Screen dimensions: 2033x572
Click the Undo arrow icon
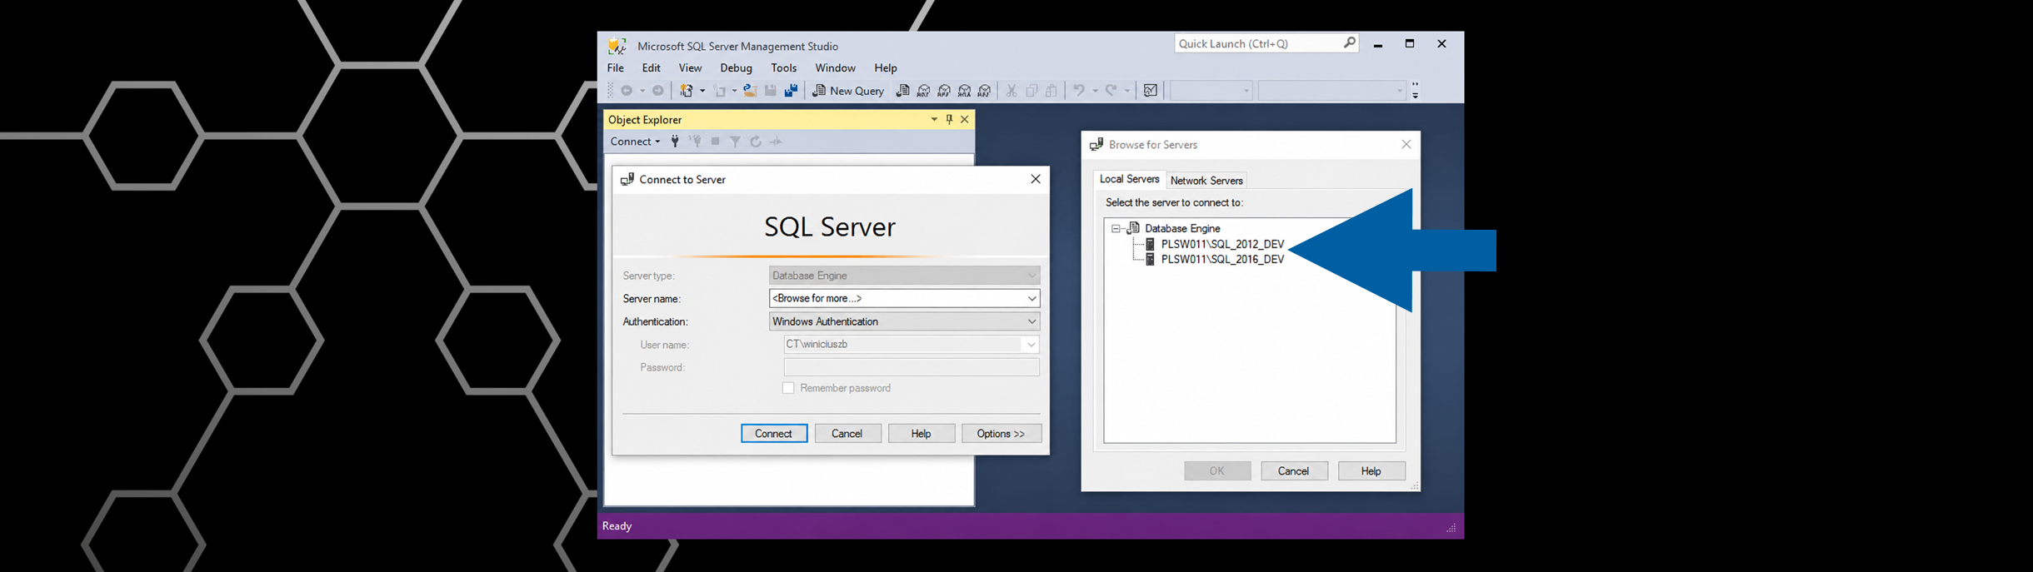(x=1079, y=91)
